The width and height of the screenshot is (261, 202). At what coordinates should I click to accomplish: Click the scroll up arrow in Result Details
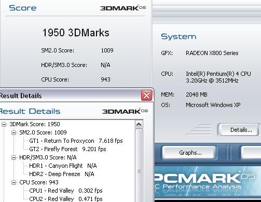pos(139,125)
